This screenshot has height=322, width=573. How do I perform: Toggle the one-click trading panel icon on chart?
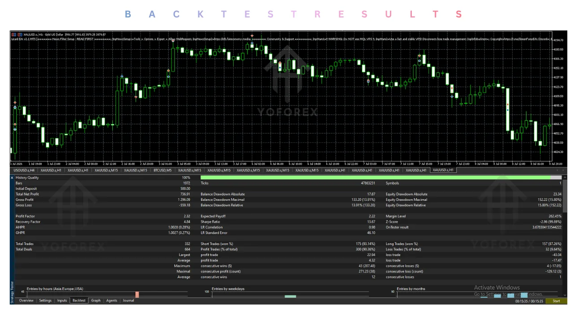(13, 34)
